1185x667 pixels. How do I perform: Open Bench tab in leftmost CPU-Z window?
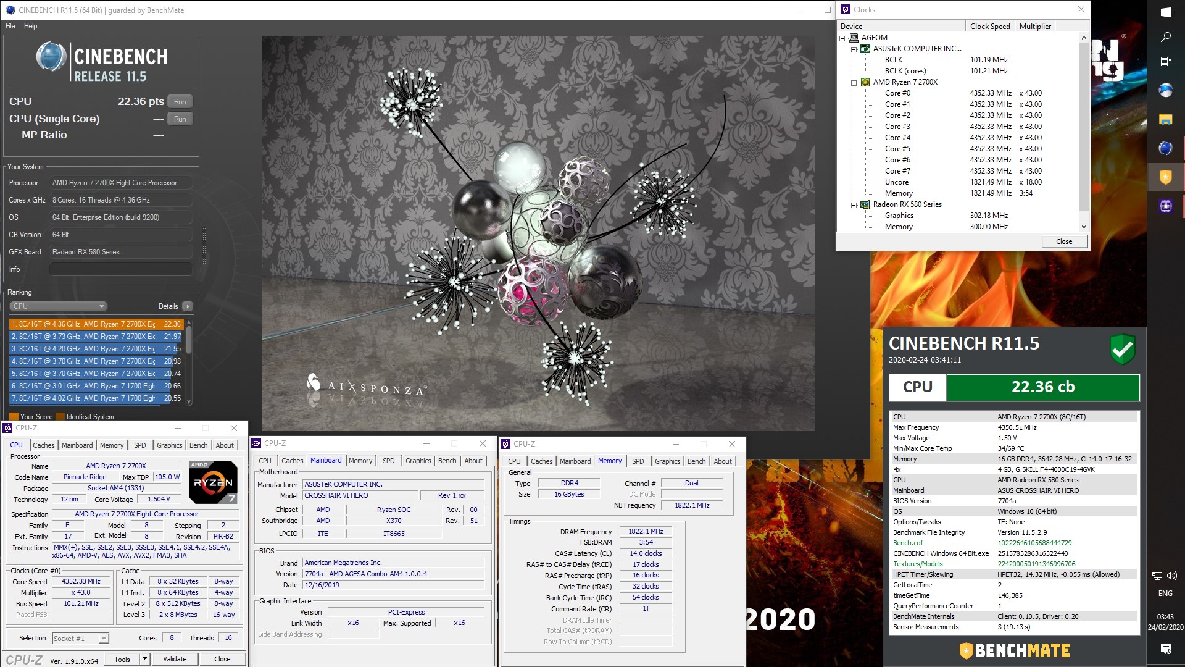198,445
